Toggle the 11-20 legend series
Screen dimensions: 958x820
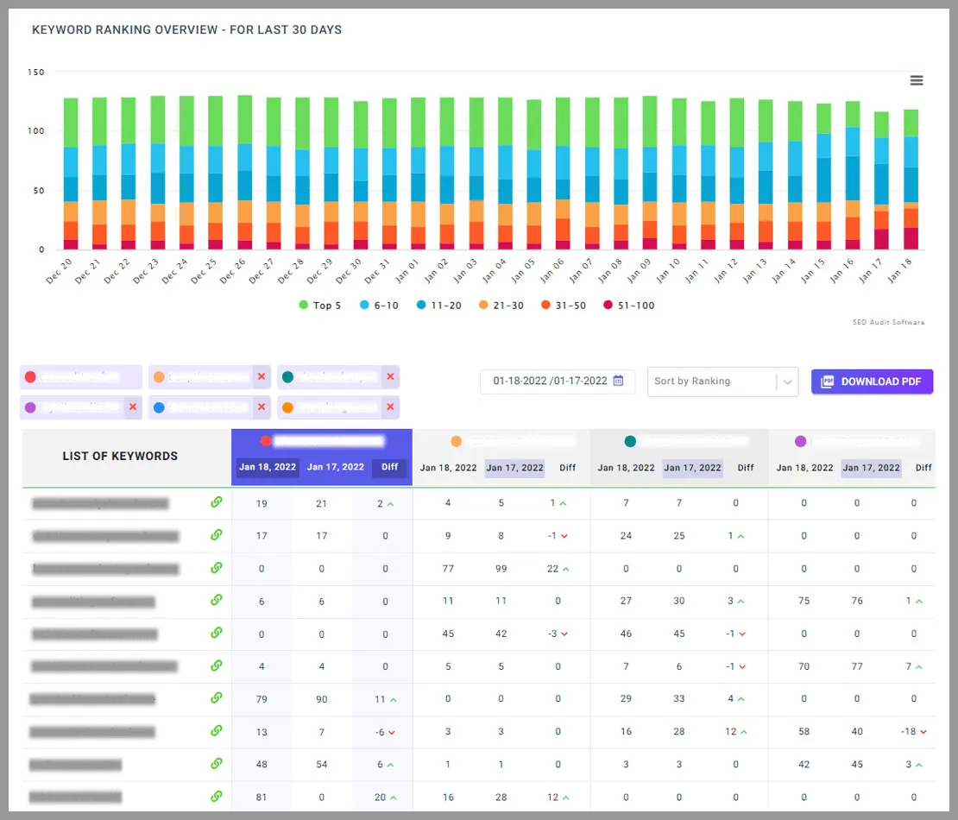(x=438, y=305)
